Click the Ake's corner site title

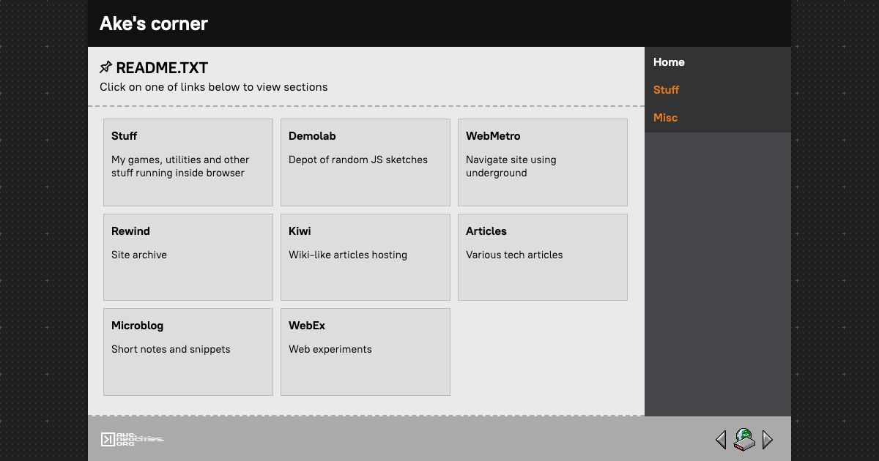154,23
